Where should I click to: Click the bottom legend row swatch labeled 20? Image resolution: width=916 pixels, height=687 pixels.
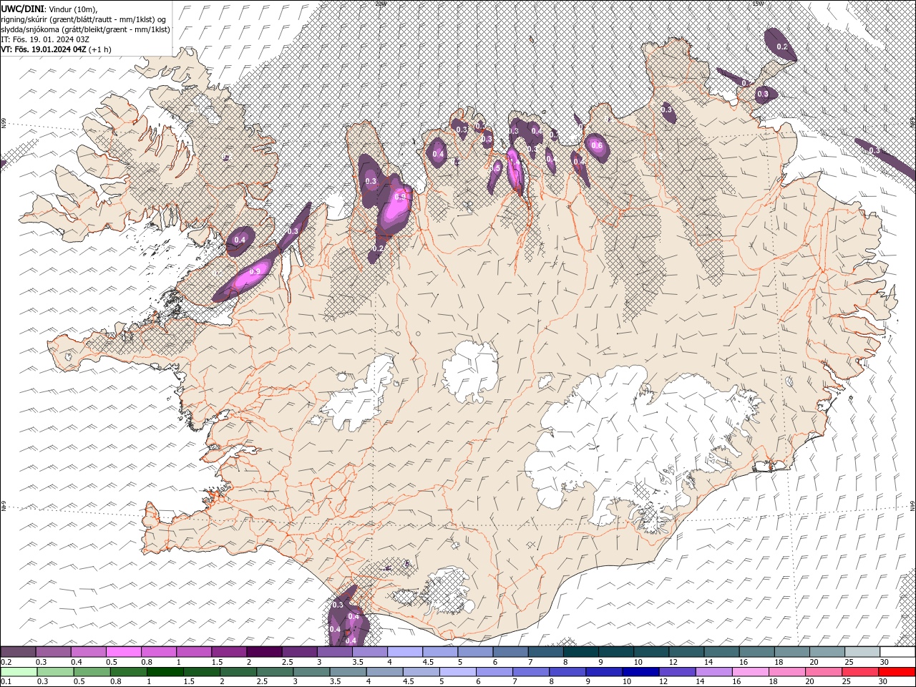[823, 672]
